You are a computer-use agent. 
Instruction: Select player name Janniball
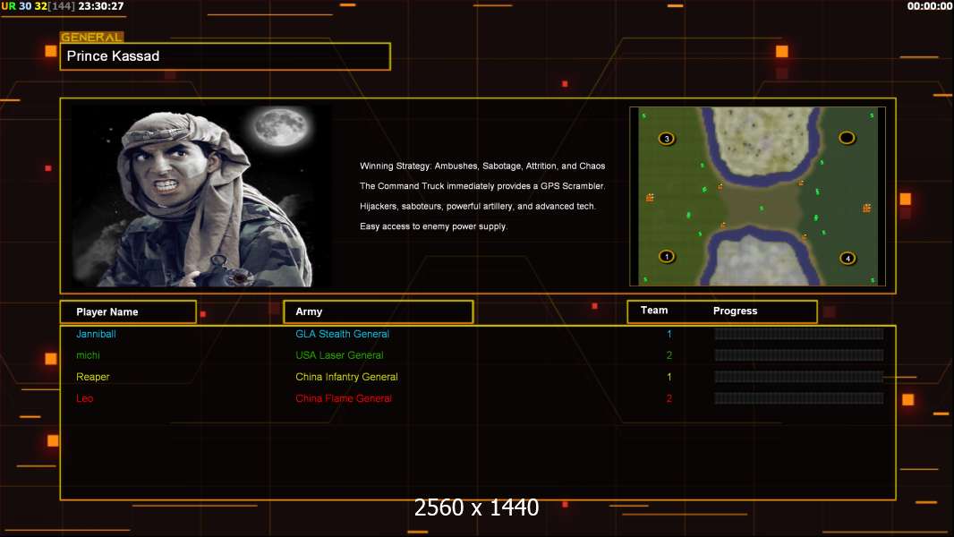96,334
